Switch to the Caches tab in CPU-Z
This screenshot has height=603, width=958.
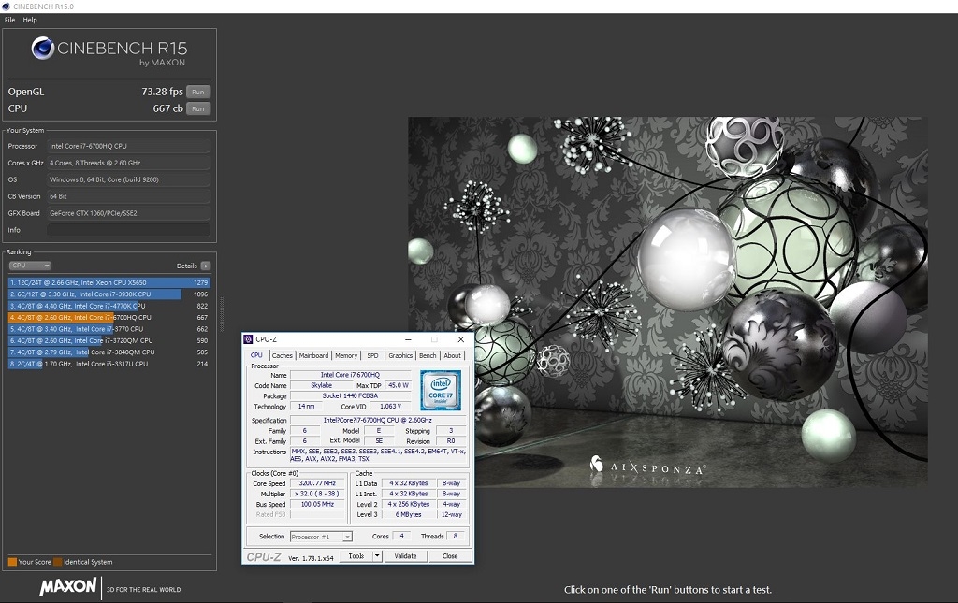tap(283, 355)
